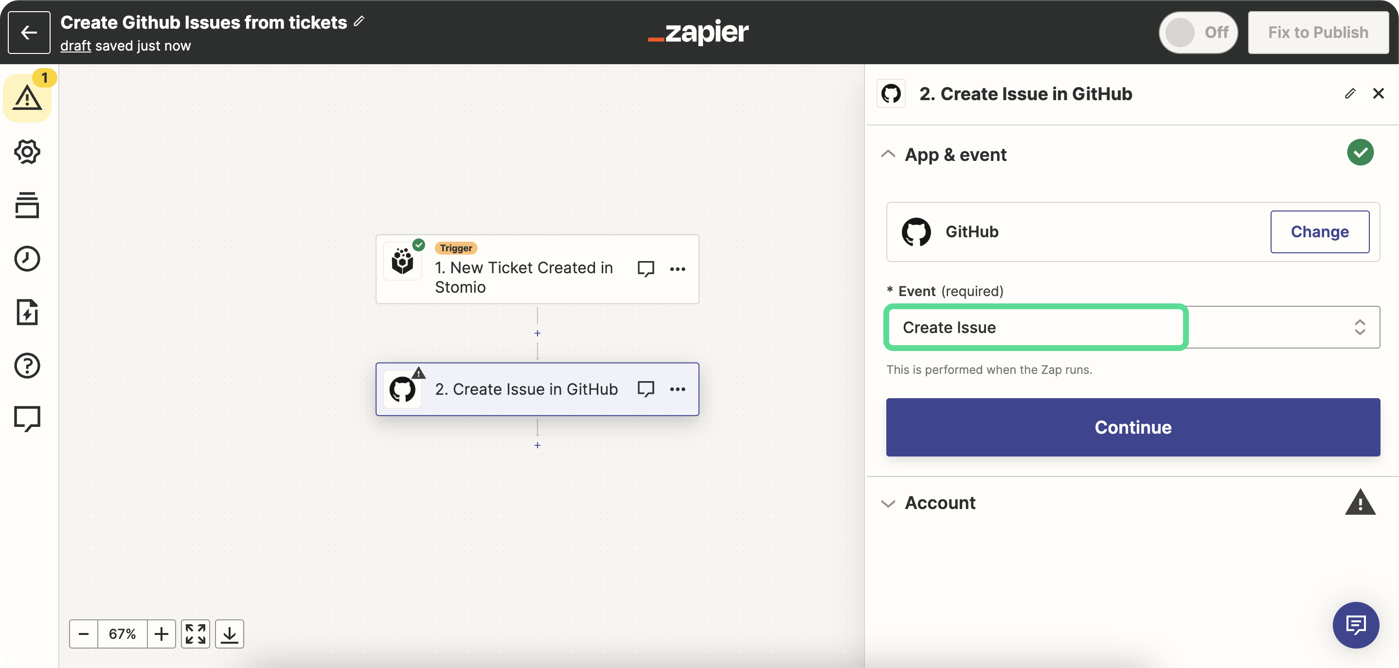Click the Continue button

(1132, 427)
